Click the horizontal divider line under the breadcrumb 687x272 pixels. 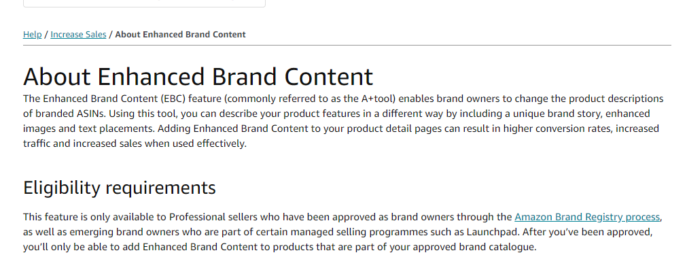click(347, 45)
